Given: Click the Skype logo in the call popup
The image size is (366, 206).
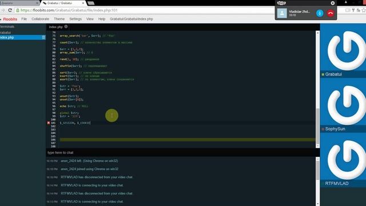Looking at the screenshot, I should [x=281, y=3].
